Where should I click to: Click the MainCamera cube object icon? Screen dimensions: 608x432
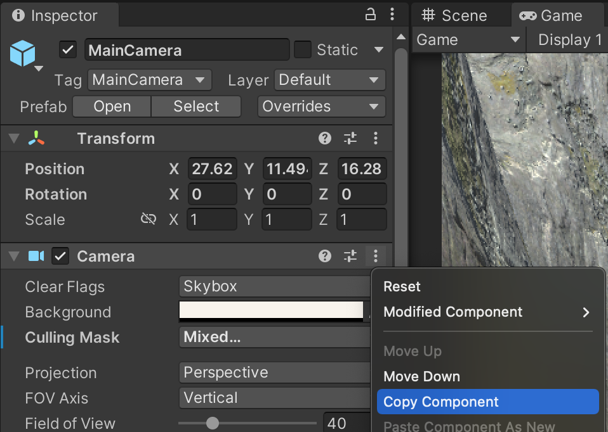(23, 53)
